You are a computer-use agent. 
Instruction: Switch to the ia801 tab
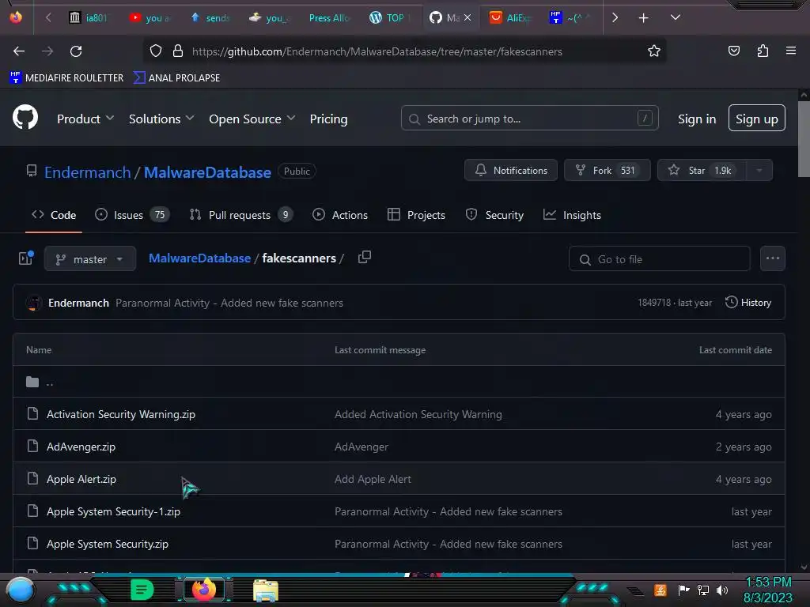click(89, 17)
